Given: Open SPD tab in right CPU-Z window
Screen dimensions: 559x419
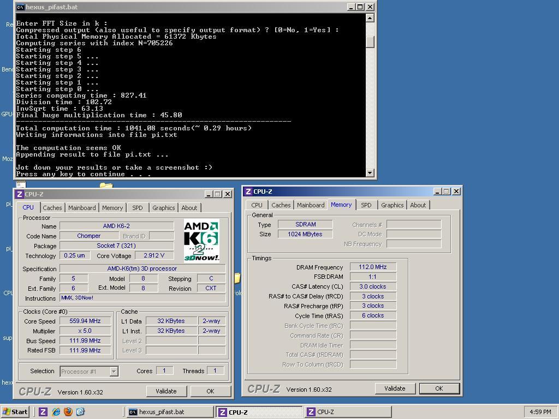Looking at the screenshot, I should 366,205.
